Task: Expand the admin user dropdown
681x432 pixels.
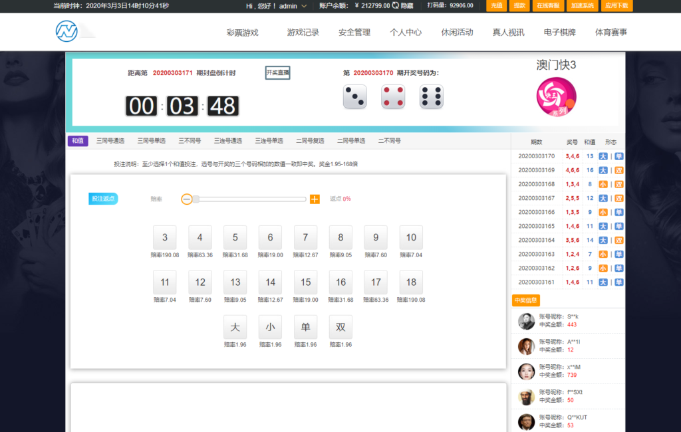Action: 304,6
